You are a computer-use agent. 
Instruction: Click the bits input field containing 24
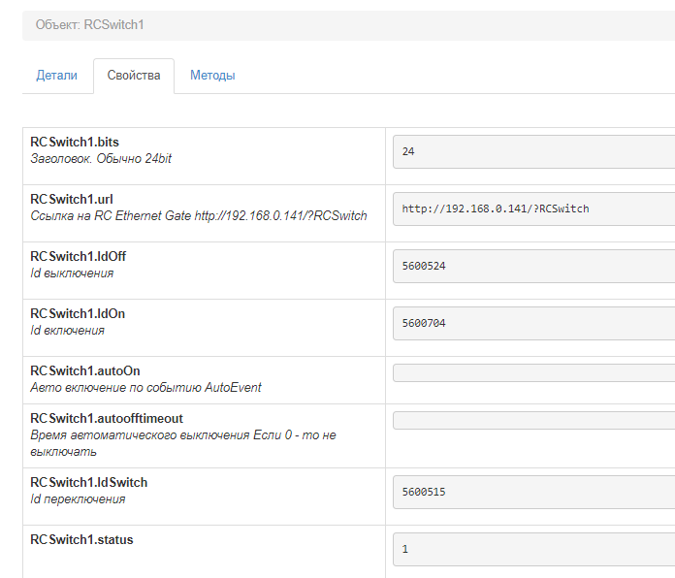(x=533, y=152)
